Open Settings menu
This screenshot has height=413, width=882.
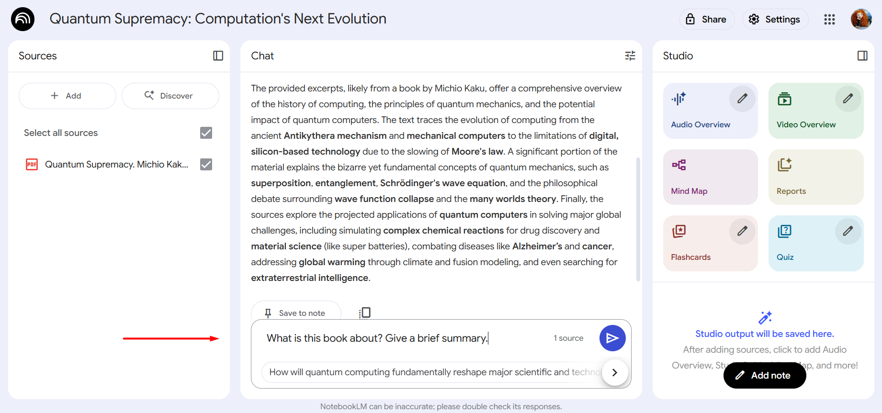775,19
